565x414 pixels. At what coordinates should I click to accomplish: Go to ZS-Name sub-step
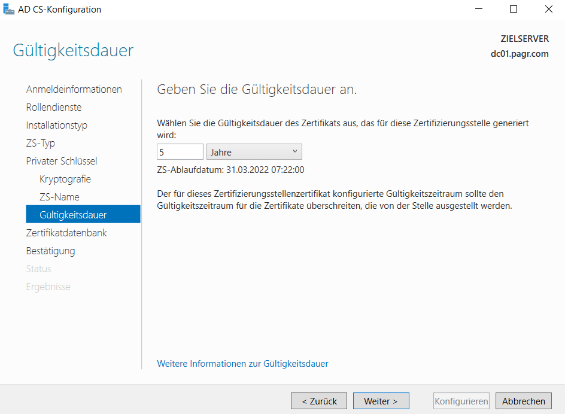59,197
